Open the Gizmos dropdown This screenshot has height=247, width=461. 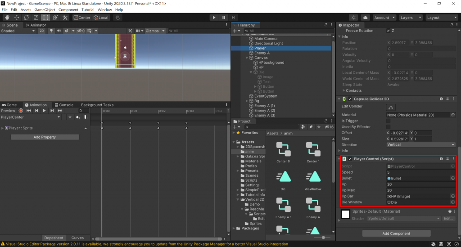155,31
